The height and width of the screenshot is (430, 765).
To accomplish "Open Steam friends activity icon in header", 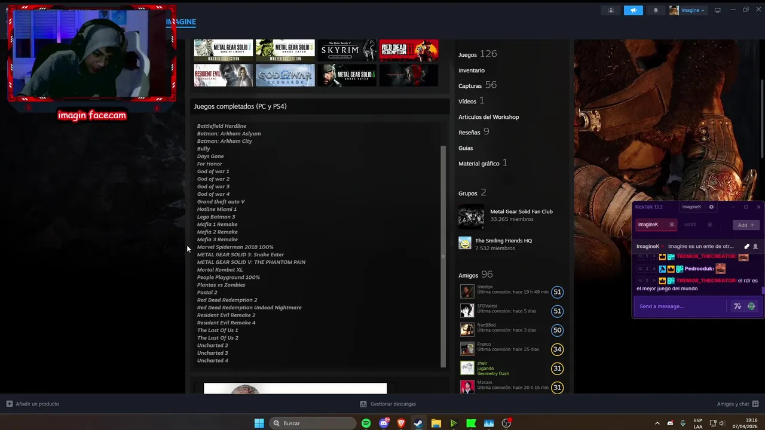I will click(x=610, y=10).
